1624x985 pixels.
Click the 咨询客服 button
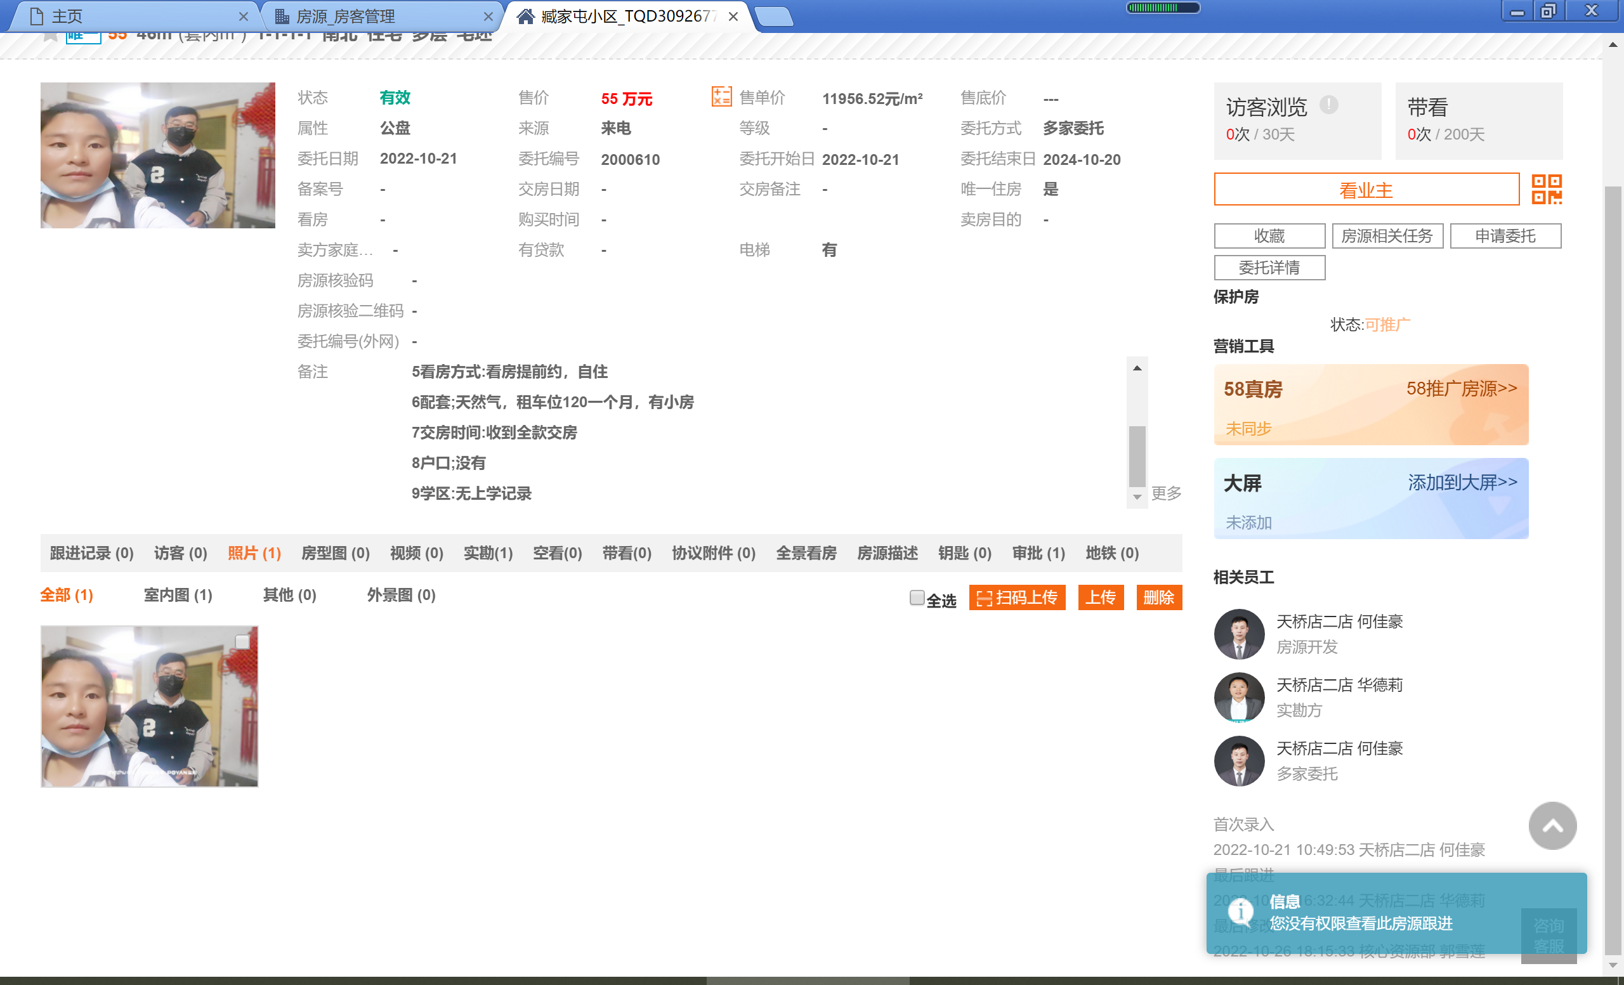point(1549,936)
